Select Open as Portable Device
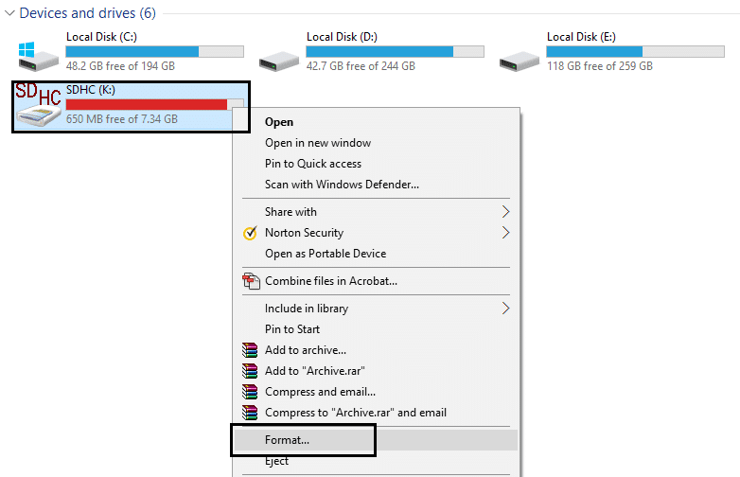This screenshot has width=740, height=477. point(326,254)
